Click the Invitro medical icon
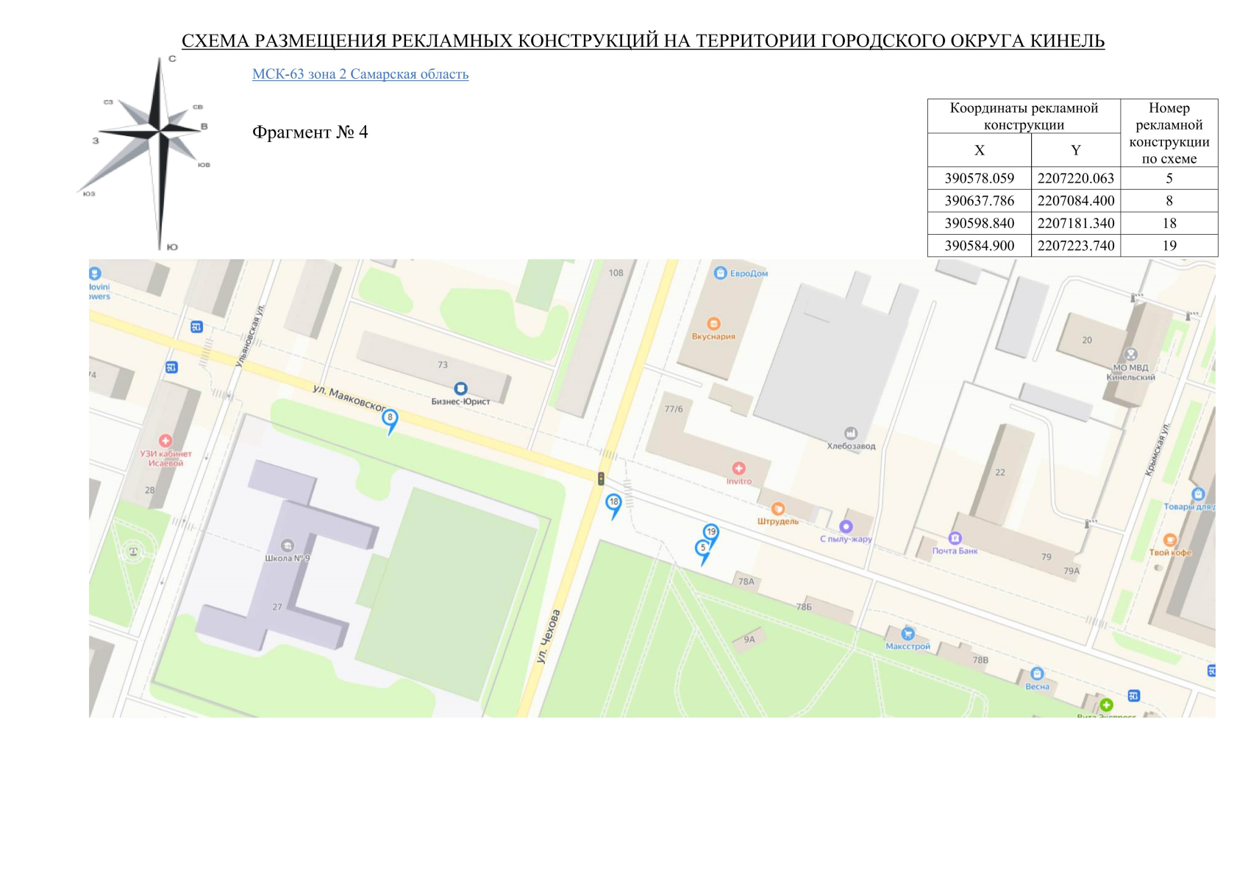Screen dimensions: 1248x883 (x=738, y=469)
